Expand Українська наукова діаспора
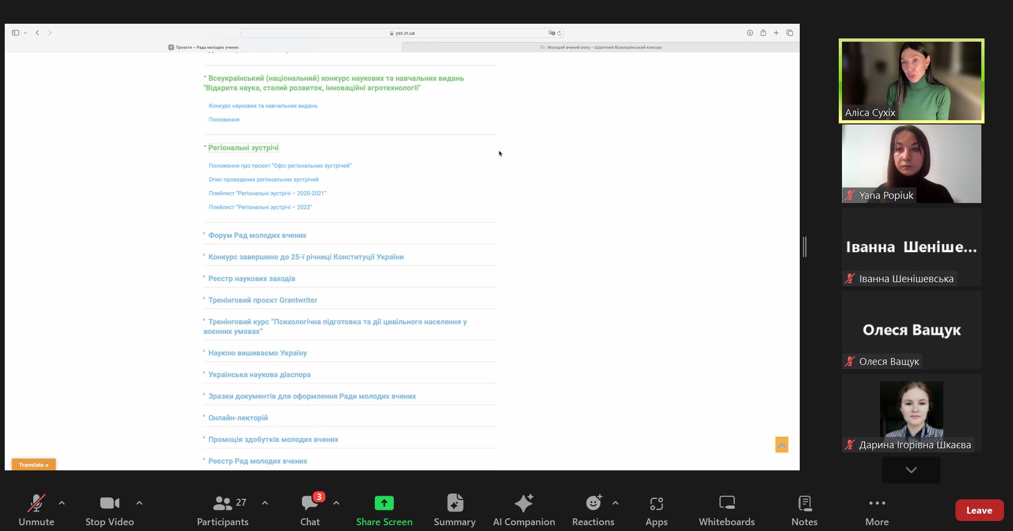The width and height of the screenshot is (1013, 531). (259, 374)
